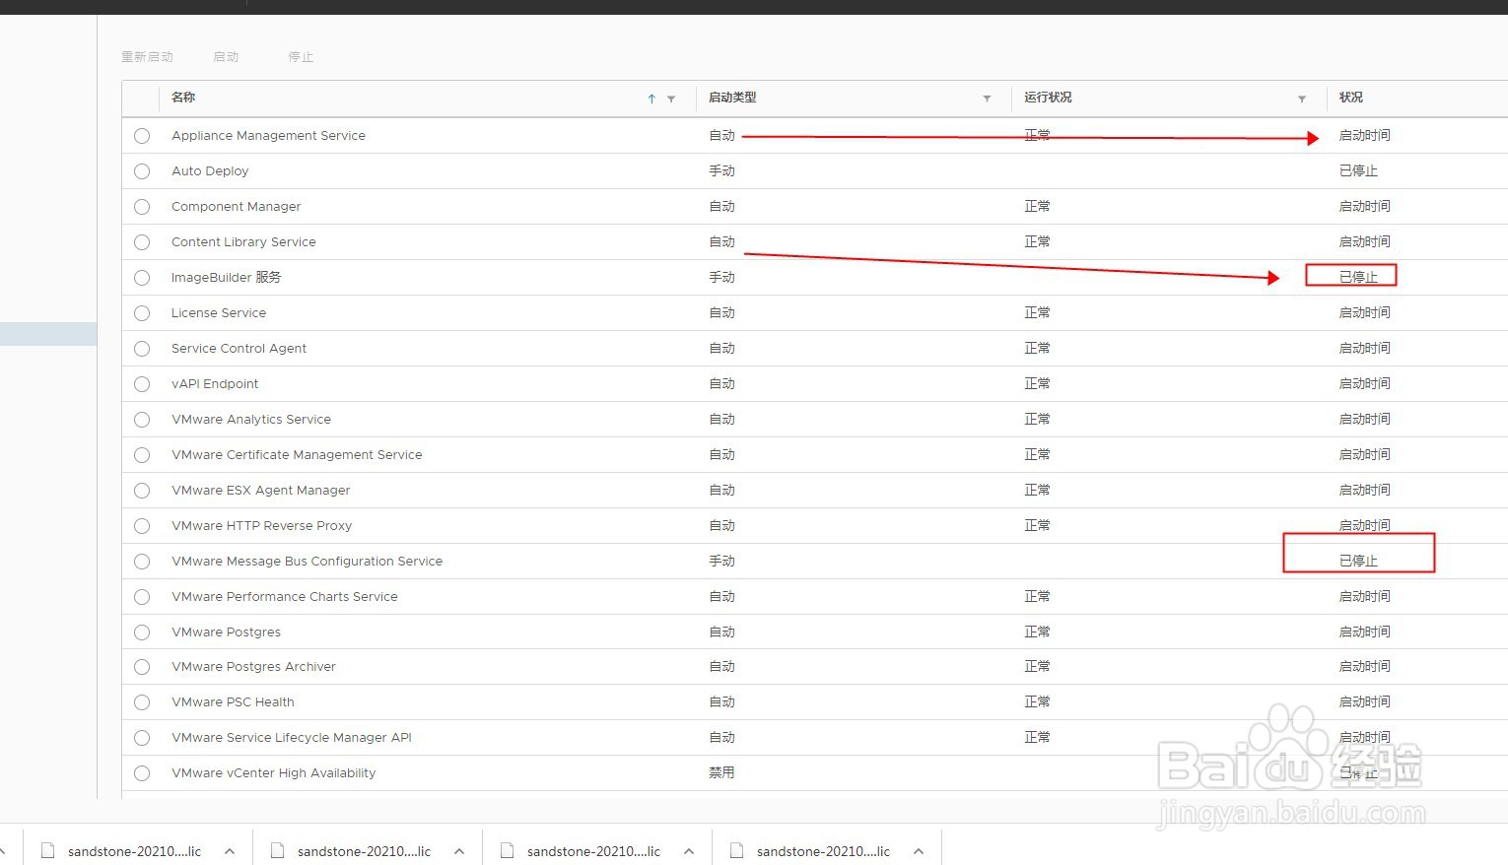Click the 已停止 status of ImageBuilder row
The height and width of the screenshot is (865, 1508).
(1358, 278)
